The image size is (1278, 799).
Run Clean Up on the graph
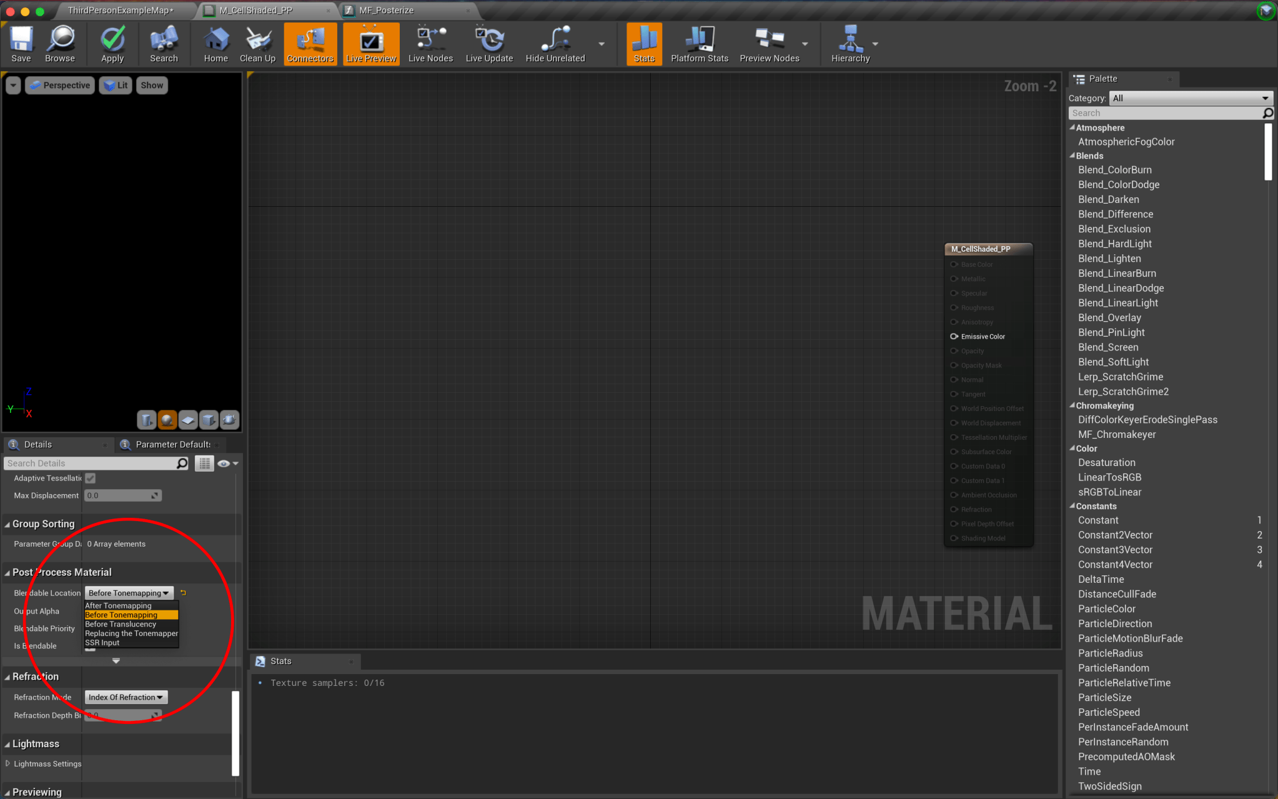[257, 44]
